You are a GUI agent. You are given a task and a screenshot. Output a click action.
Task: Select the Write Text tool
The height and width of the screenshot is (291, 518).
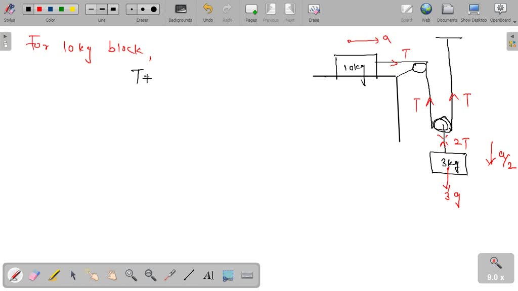click(208, 275)
